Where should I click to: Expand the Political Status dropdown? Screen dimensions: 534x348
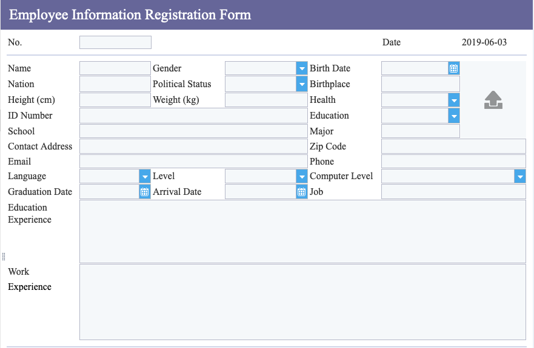[x=302, y=84]
